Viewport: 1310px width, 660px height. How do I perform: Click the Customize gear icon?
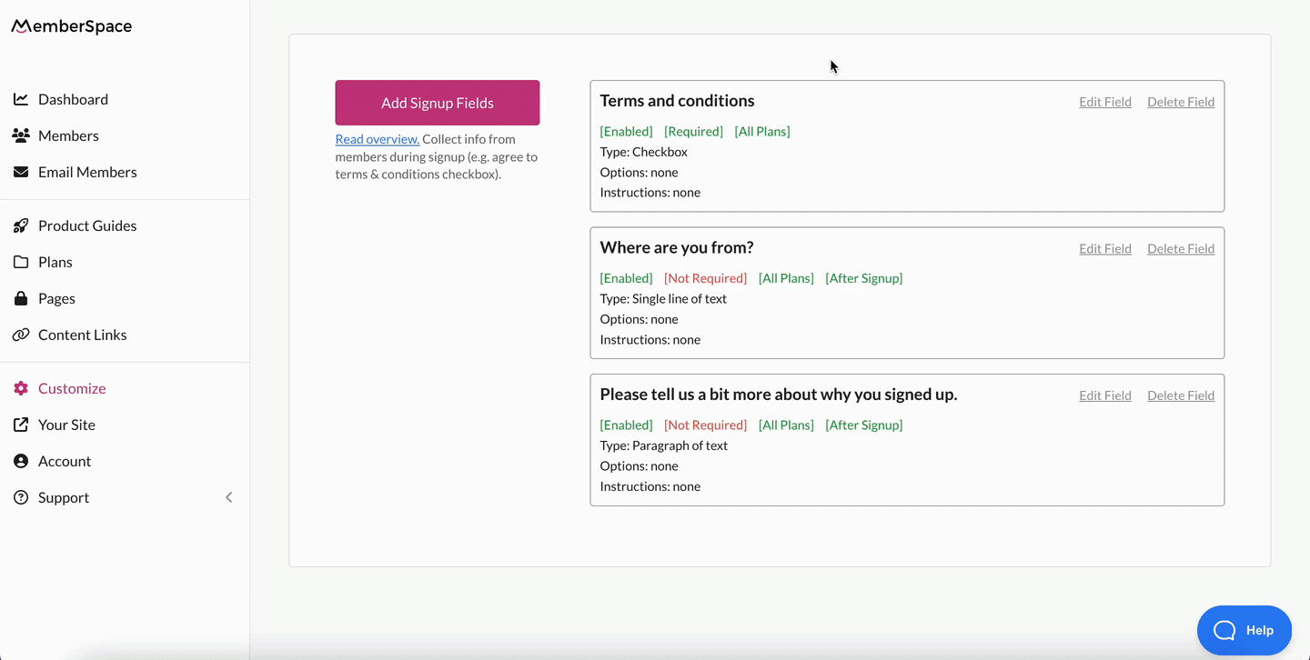pos(20,388)
